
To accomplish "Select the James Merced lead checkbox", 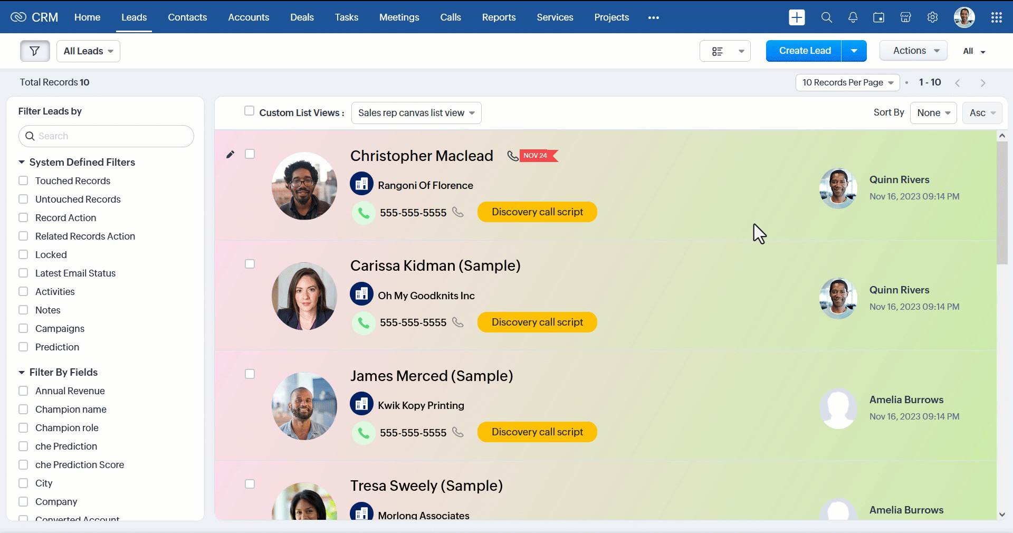I will (x=250, y=374).
